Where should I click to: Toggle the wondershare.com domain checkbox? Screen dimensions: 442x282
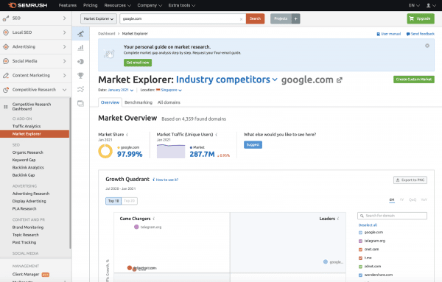pyautogui.click(x=360, y=275)
